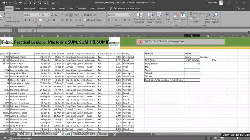250x140 pixels.
Task: Open the Conditional Formatting menu
Action: [x=139, y=17]
